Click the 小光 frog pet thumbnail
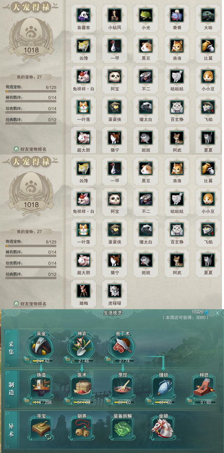The height and width of the screenshot is (453, 224). 146,15
